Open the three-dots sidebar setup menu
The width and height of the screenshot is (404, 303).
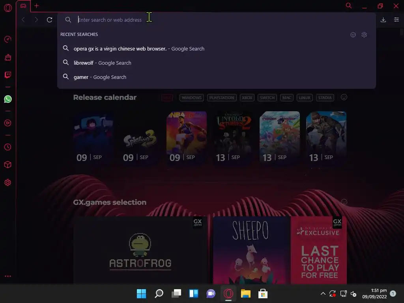coord(8,276)
